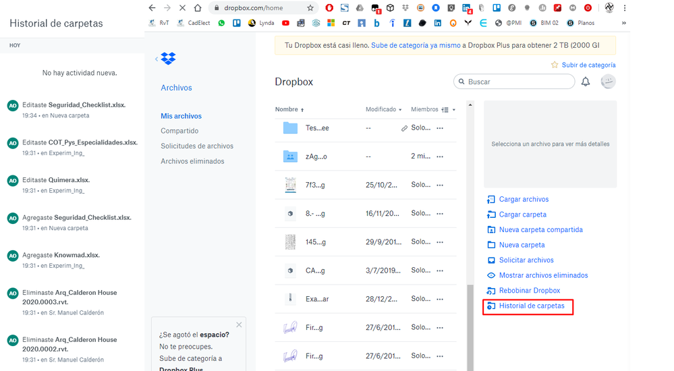The width and height of the screenshot is (674, 371).
Task: Click the Cargar archivos upload icon
Action: coord(491,200)
